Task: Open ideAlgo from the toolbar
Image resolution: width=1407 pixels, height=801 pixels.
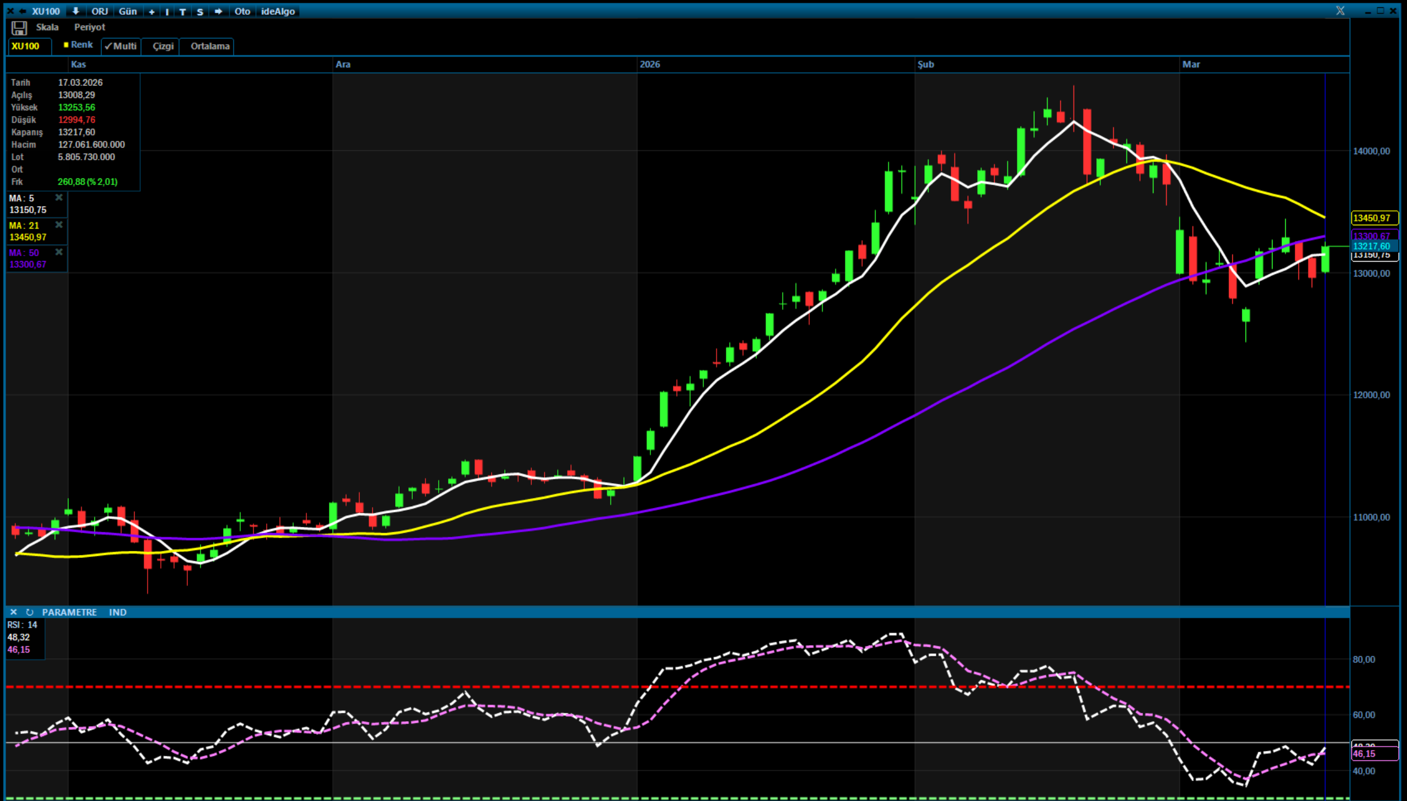Action: point(278,12)
